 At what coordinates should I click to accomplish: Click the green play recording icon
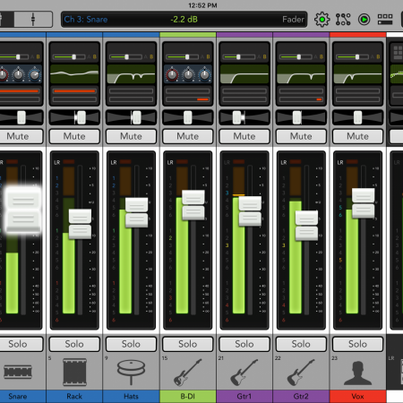point(364,20)
